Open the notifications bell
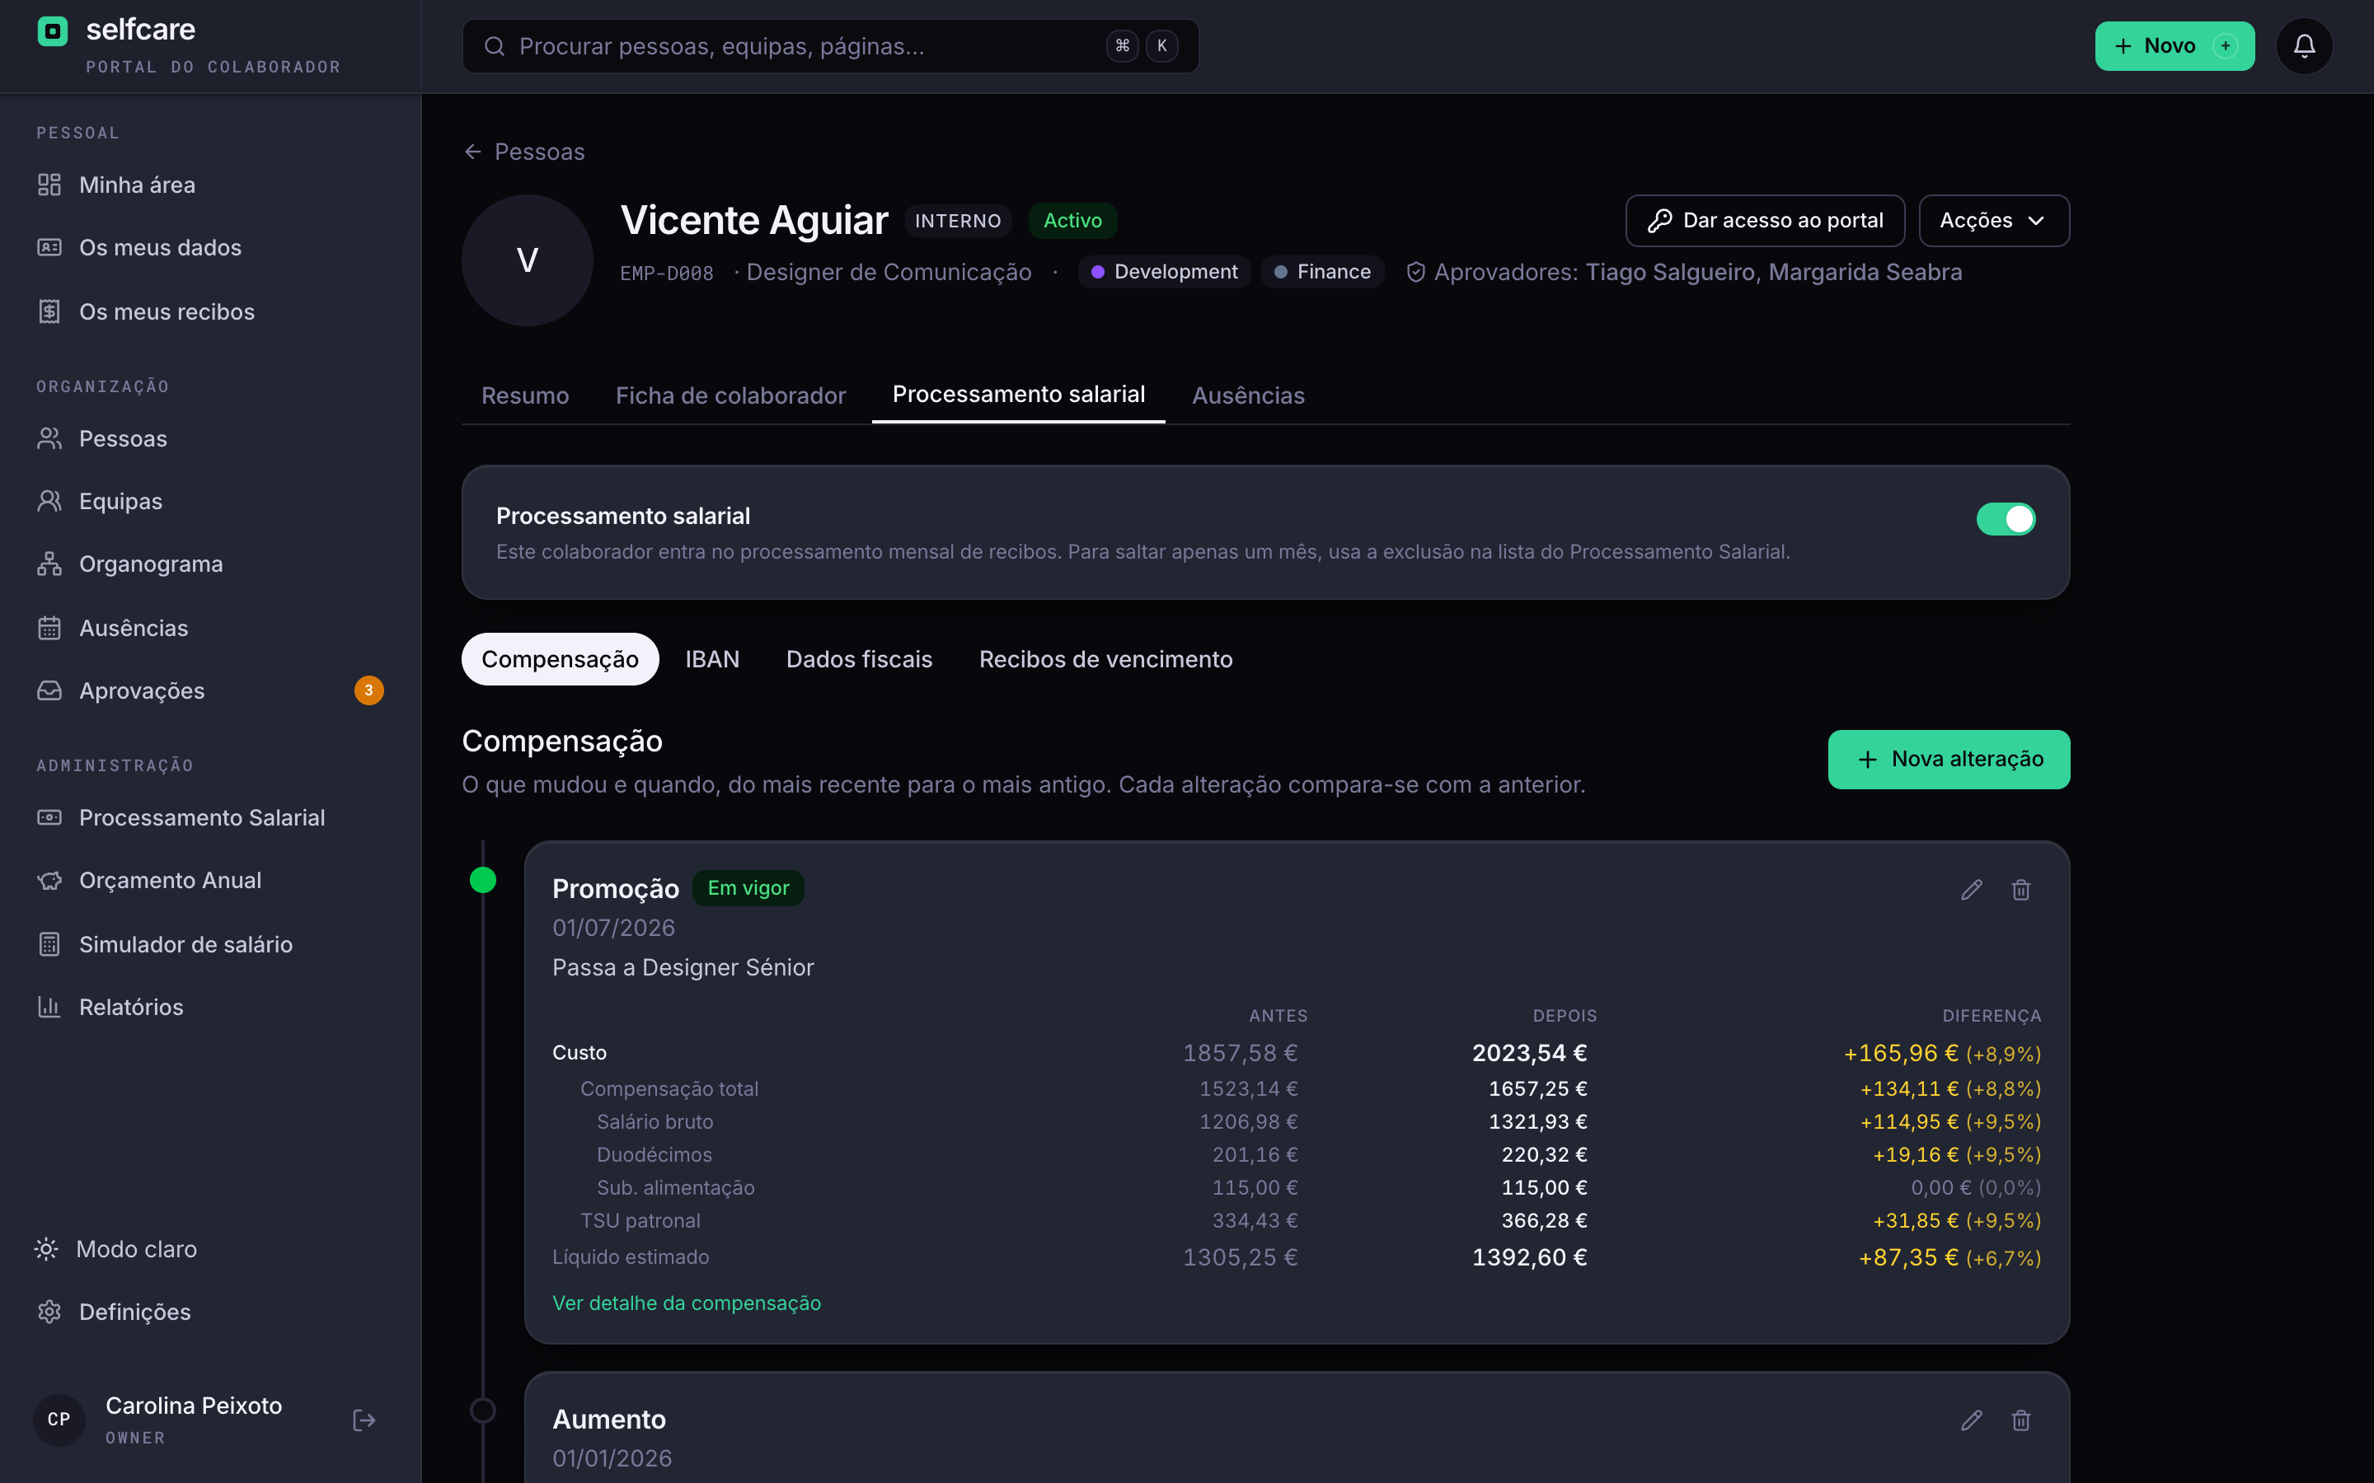 (2303, 46)
